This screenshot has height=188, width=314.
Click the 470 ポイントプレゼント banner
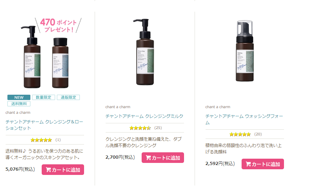tap(58, 25)
